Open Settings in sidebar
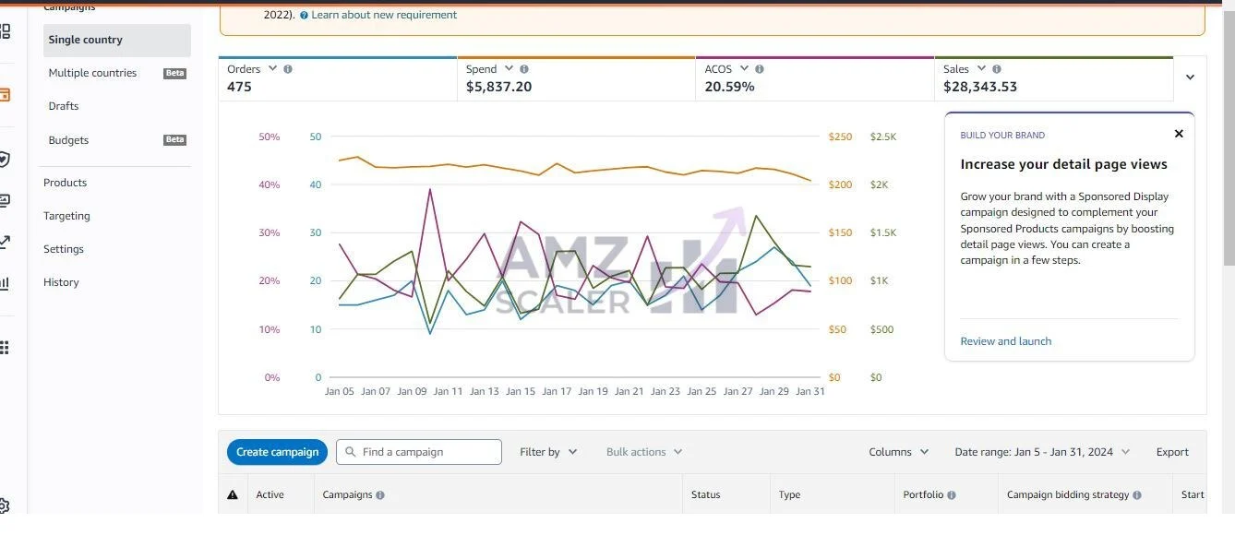 point(64,249)
